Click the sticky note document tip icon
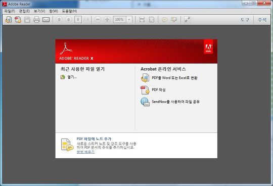273x186 pixels. coord(67,145)
